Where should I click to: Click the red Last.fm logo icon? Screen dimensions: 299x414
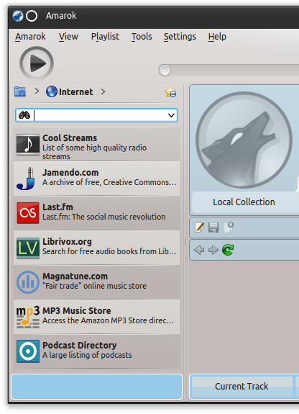pyautogui.click(x=28, y=213)
